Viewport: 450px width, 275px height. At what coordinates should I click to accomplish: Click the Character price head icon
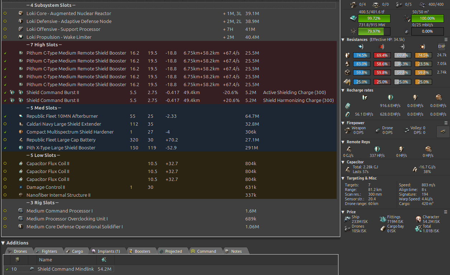(x=418, y=219)
